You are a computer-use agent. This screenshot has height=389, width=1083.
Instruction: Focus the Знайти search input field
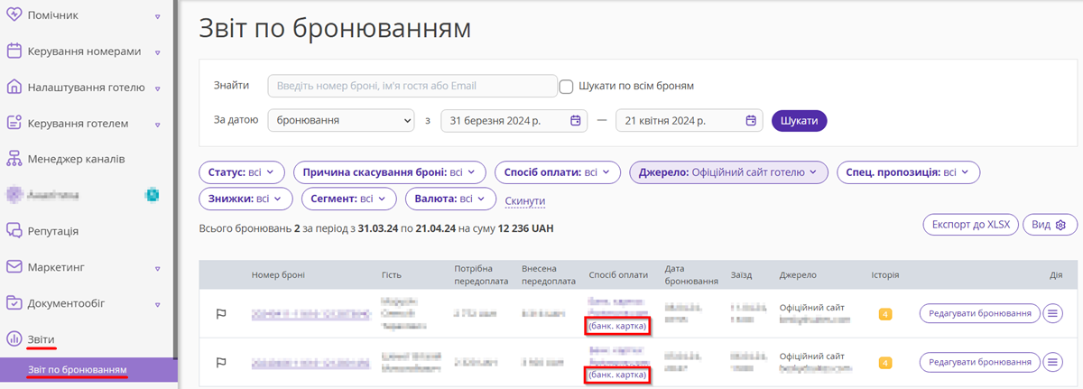click(x=412, y=86)
